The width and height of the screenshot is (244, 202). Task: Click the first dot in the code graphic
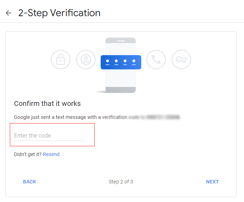(108, 61)
